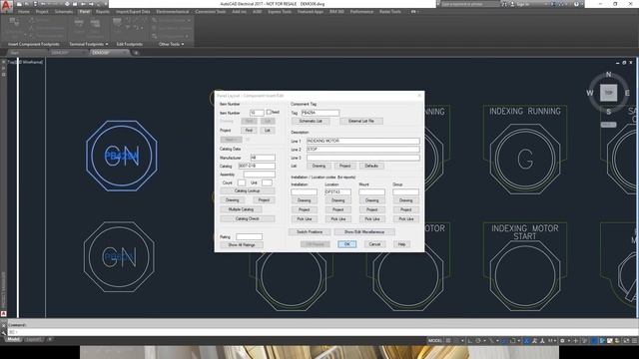
Task: Click the Manufacturer field
Action: tap(263, 158)
